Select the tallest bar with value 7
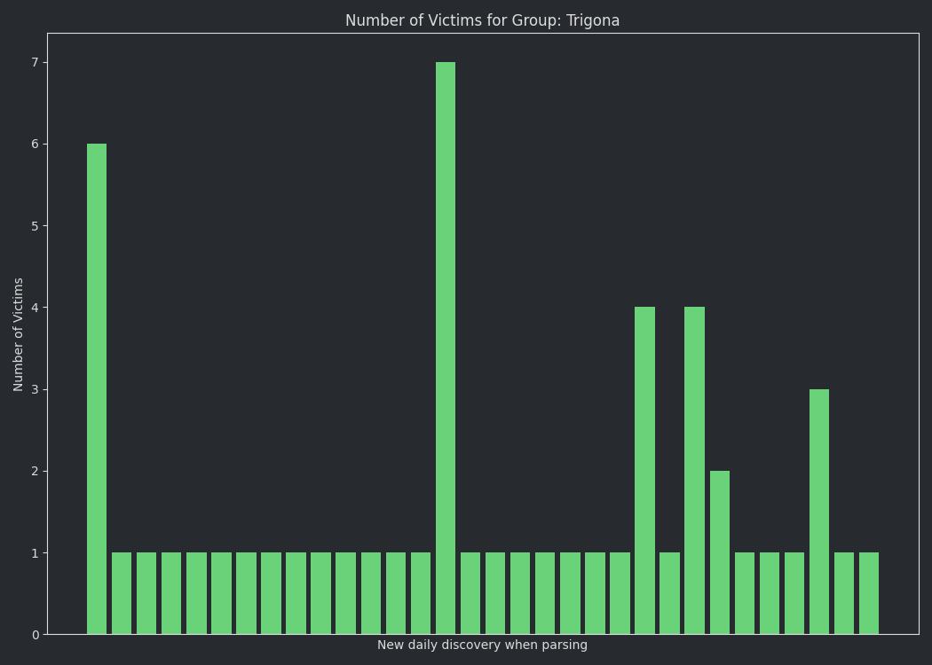 coord(446,348)
